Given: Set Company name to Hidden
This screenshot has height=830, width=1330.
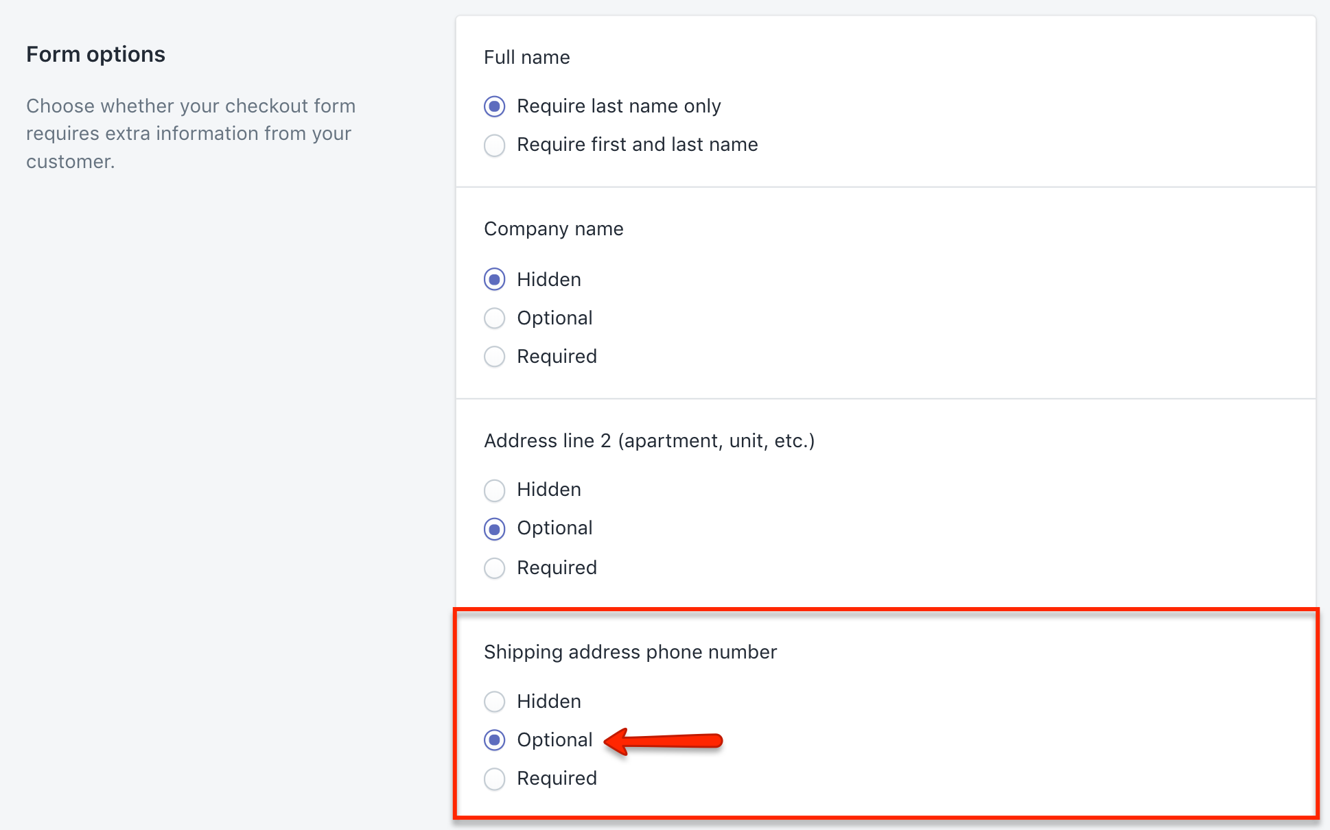Looking at the screenshot, I should pos(495,279).
